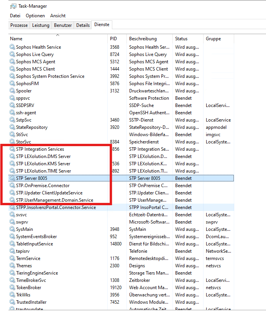Open the Datei menu

pyautogui.click(x=15, y=16)
